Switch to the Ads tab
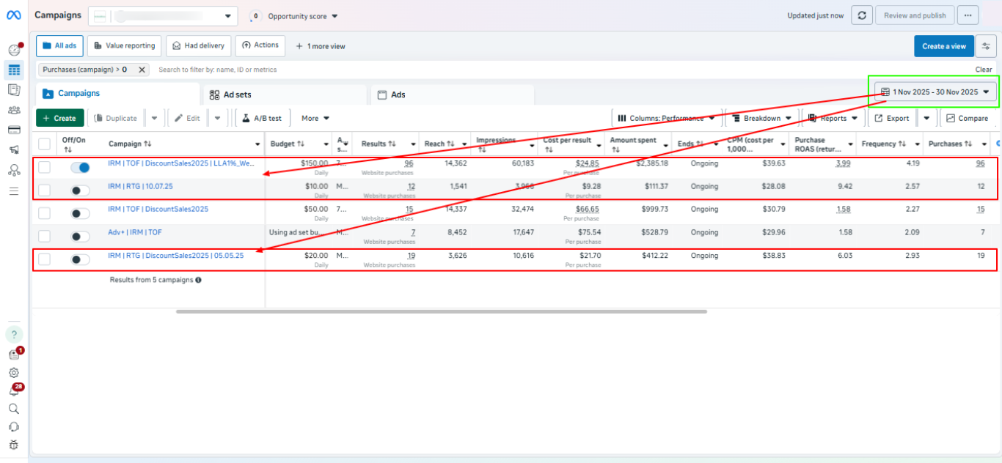The width and height of the screenshot is (1002, 463). [451, 95]
